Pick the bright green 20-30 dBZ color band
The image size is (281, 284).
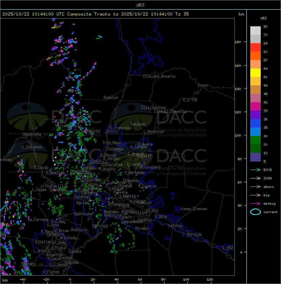click(x=255, y=140)
